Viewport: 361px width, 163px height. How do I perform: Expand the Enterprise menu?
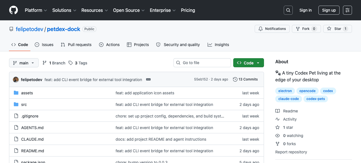click(x=162, y=10)
